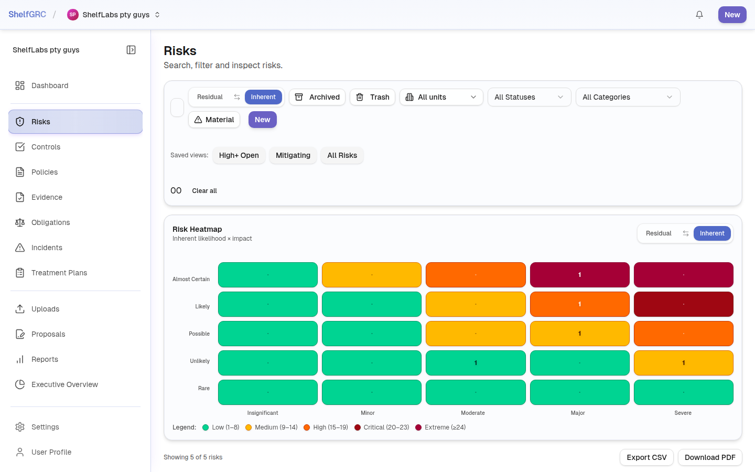Open the All units dropdown
The width and height of the screenshot is (755, 472).
tap(441, 97)
